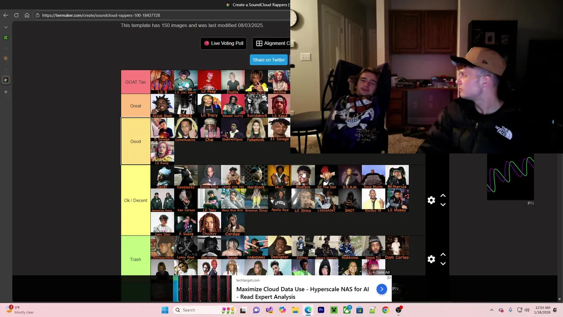The image size is (563, 317).
Task: Start a Live Voting Poll
Action: [x=223, y=43]
